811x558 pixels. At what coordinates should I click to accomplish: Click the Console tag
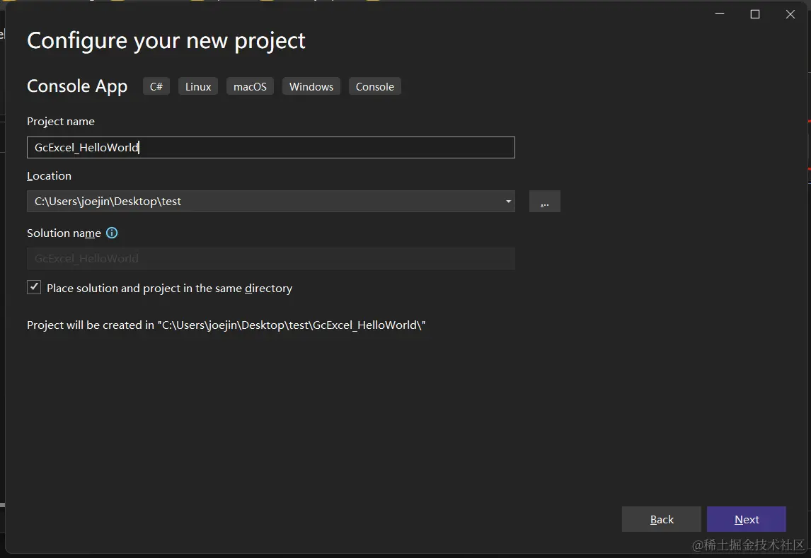coord(375,87)
